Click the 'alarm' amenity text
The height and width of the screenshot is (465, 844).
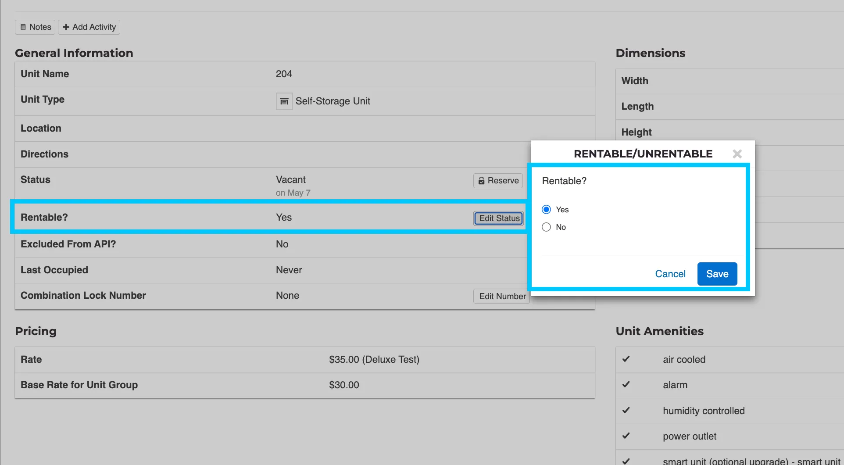[x=675, y=385]
